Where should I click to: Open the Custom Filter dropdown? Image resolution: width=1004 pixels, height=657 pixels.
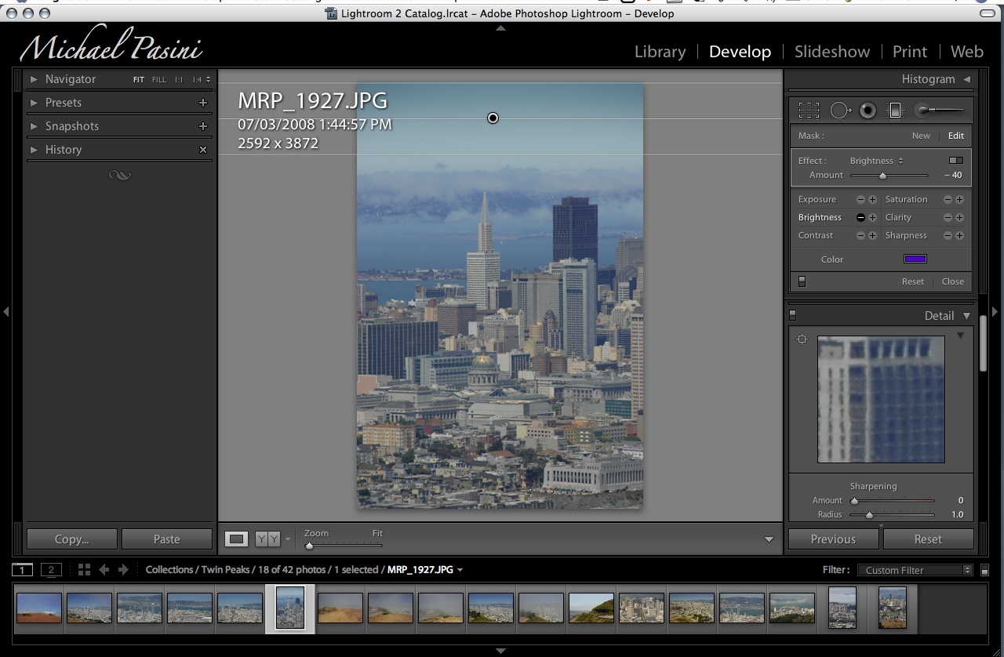coord(915,570)
